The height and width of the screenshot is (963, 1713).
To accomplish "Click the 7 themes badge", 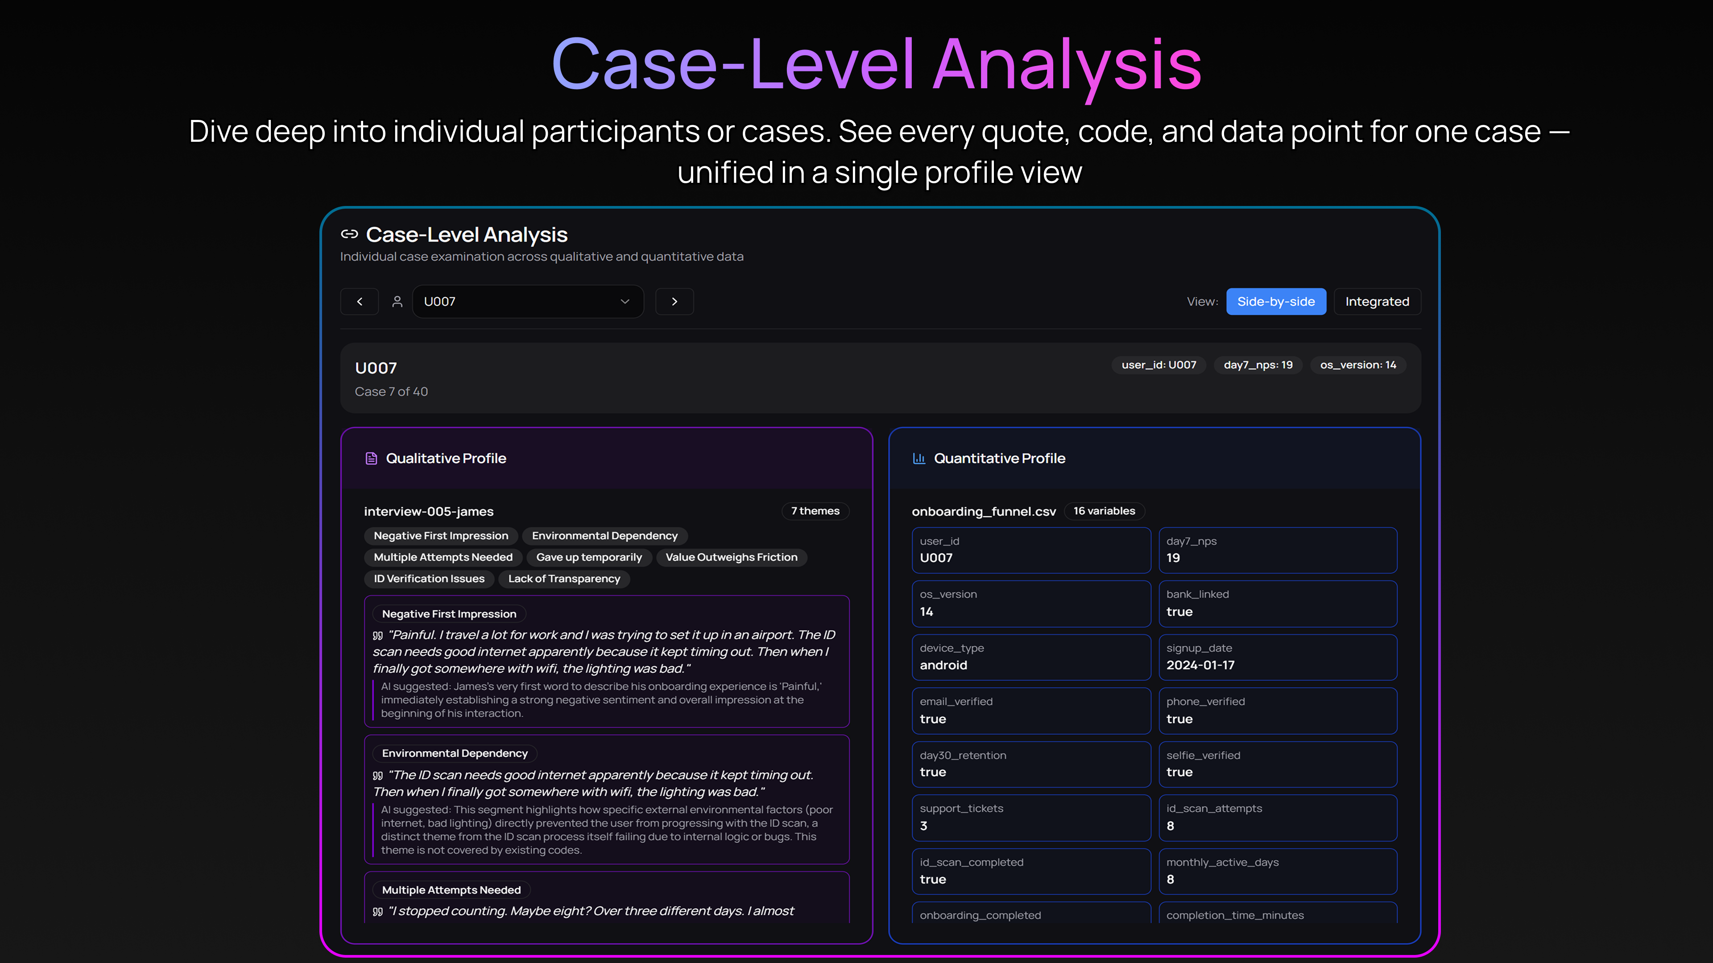I will 815,510.
